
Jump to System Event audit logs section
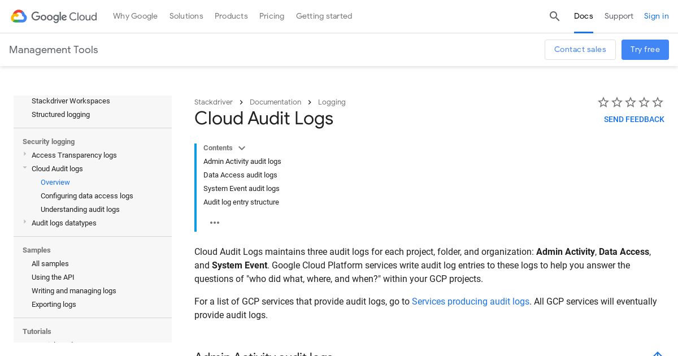(241, 189)
